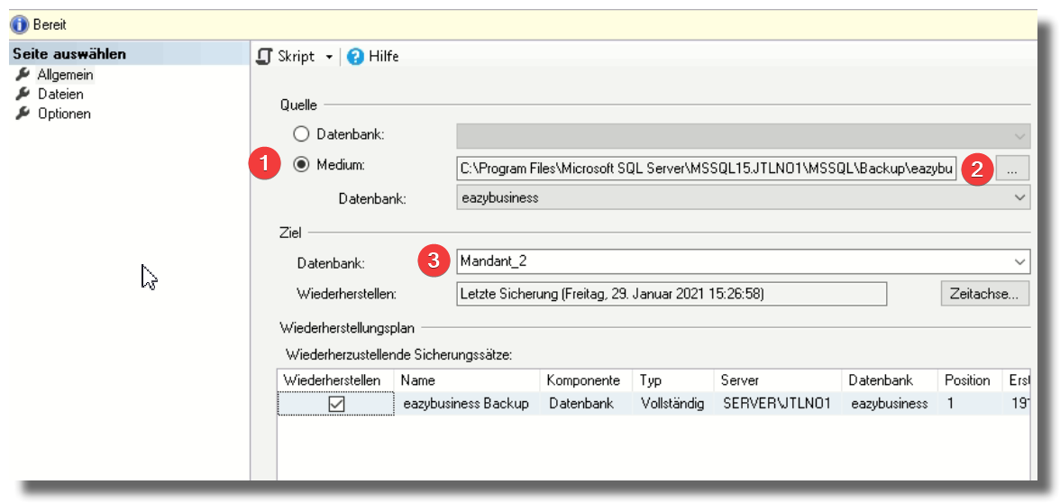Click the Zeitachse... button
The height and width of the screenshot is (503, 1060).
coord(984,294)
